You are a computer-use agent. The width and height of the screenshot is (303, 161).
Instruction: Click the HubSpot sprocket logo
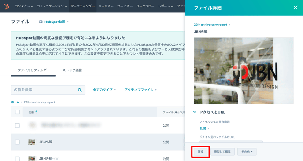pos(7,6)
